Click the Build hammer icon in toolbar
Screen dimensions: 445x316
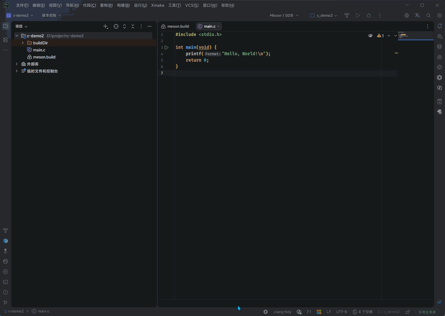click(x=347, y=15)
